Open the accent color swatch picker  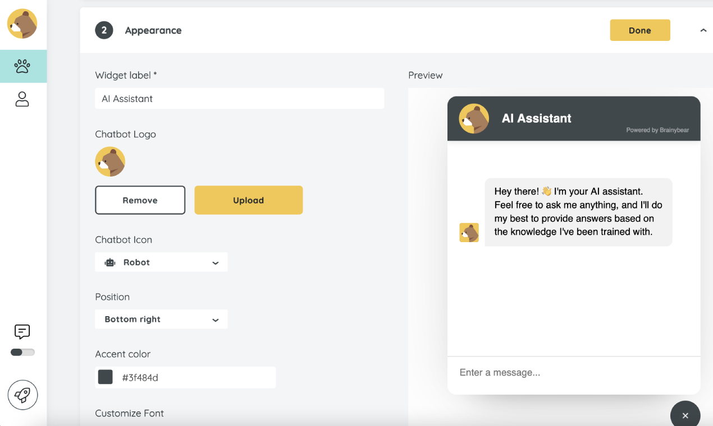coord(106,377)
